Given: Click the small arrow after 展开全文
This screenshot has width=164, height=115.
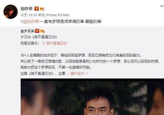Looking at the screenshot, I should point(87,74).
